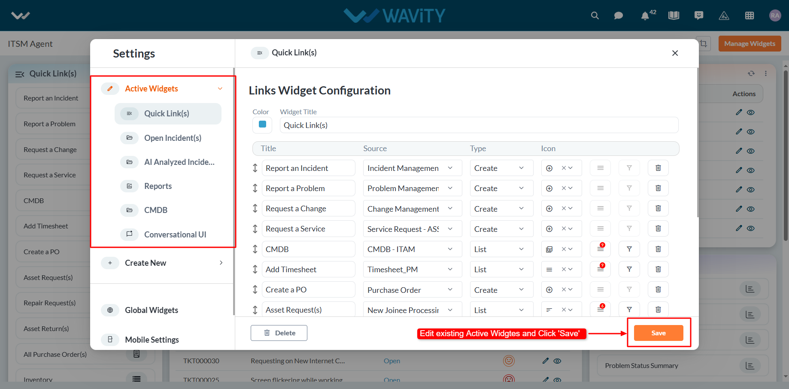This screenshot has height=389, width=789.
Task: Click the apps grid icon in header
Action: (750, 15)
